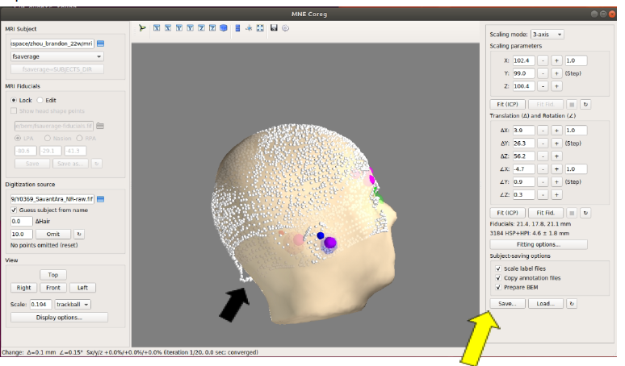This screenshot has height=366, width=625.
Task: Save the scene with floppy icon
Action: 274,28
